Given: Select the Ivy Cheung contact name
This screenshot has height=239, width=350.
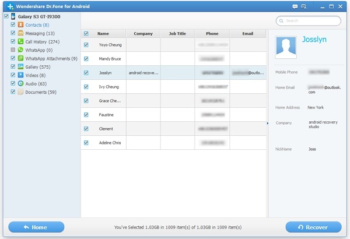Looking at the screenshot, I should click(109, 87).
